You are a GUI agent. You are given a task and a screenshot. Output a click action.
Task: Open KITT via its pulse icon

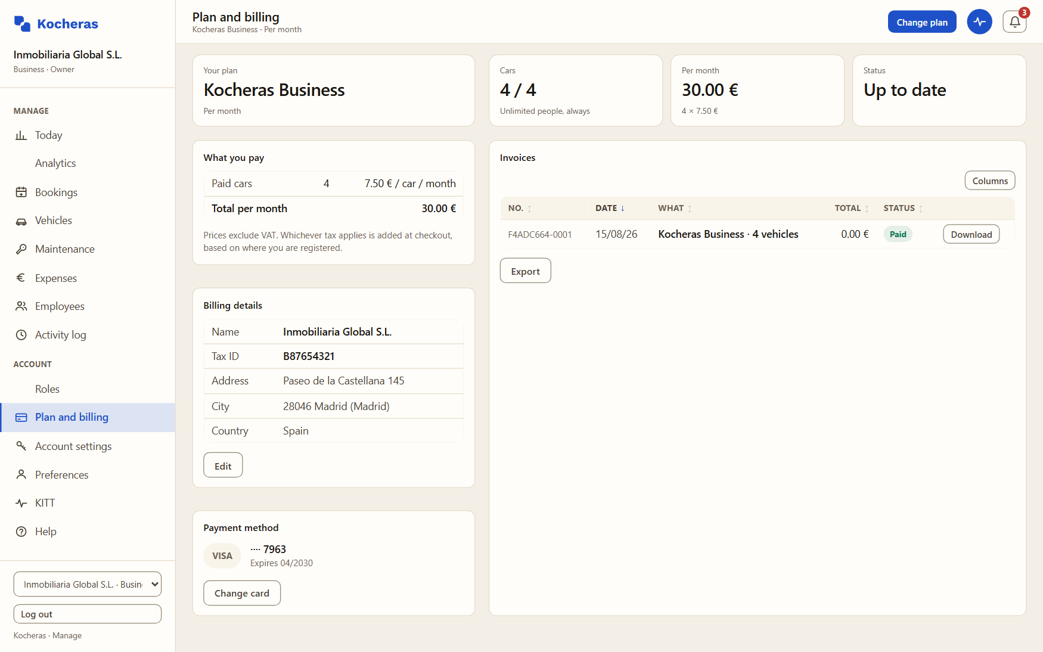pyautogui.click(x=21, y=503)
